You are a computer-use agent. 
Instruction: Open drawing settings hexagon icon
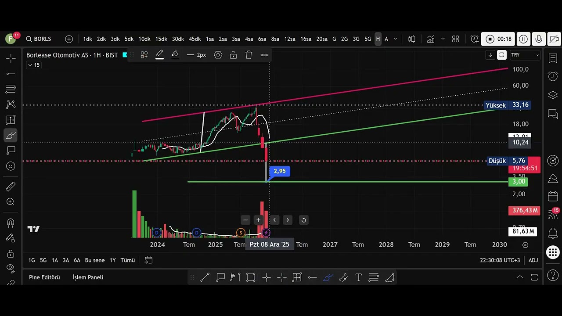point(218,55)
